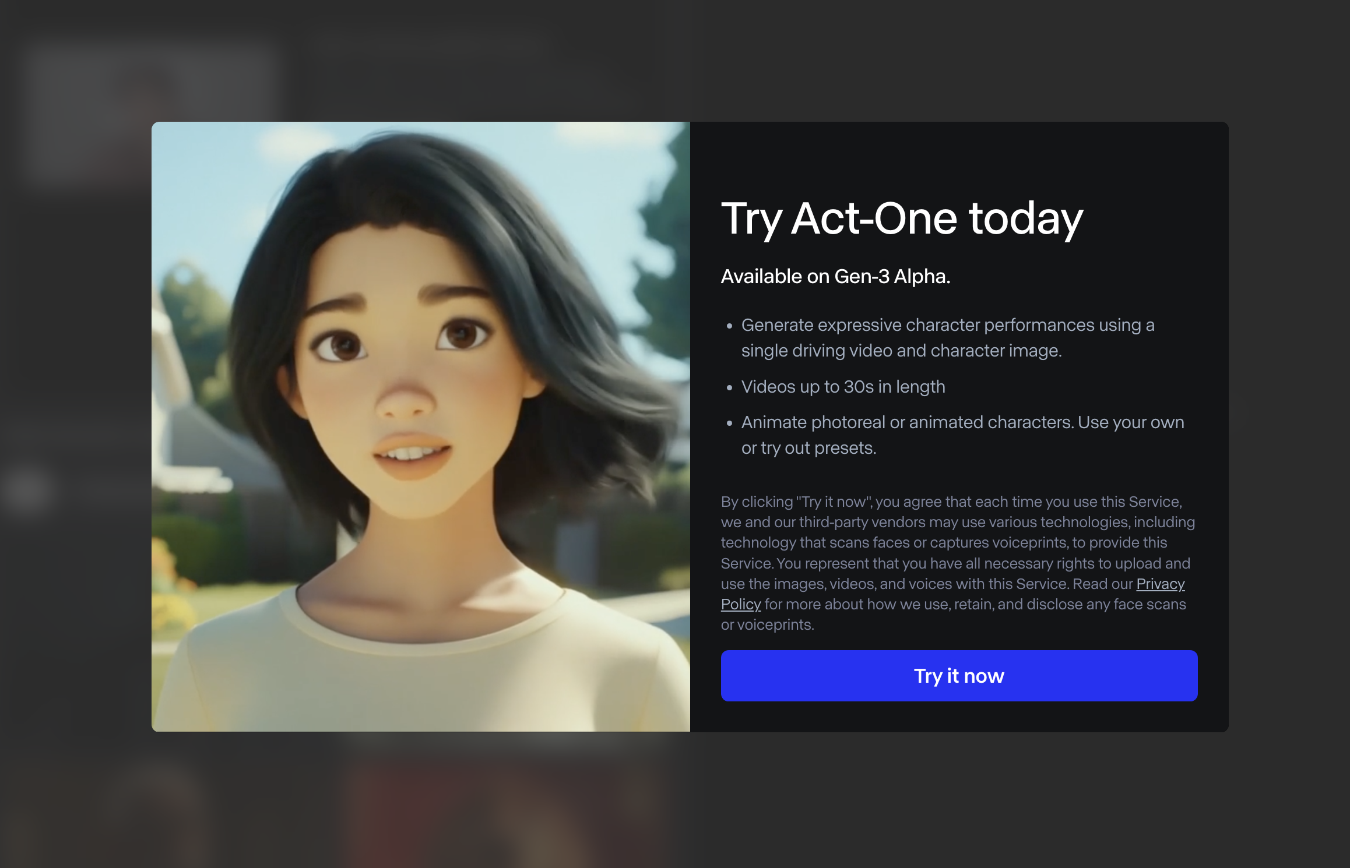
Task: Click the bullet dot beside "Generate expressive"
Action: 729,326
